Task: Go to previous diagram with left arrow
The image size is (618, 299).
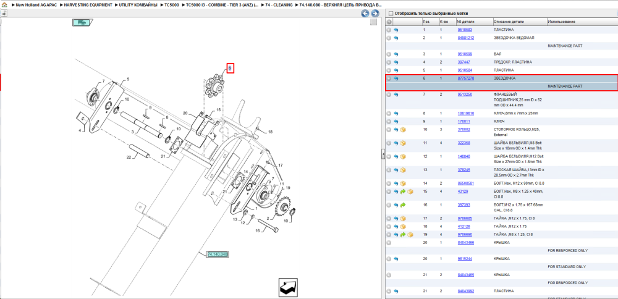Action: [x=365, y=14]
